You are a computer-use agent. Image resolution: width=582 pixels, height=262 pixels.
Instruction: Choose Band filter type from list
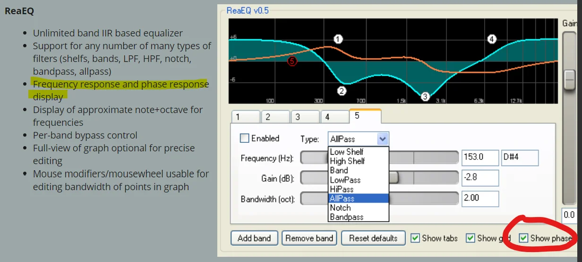359,170
